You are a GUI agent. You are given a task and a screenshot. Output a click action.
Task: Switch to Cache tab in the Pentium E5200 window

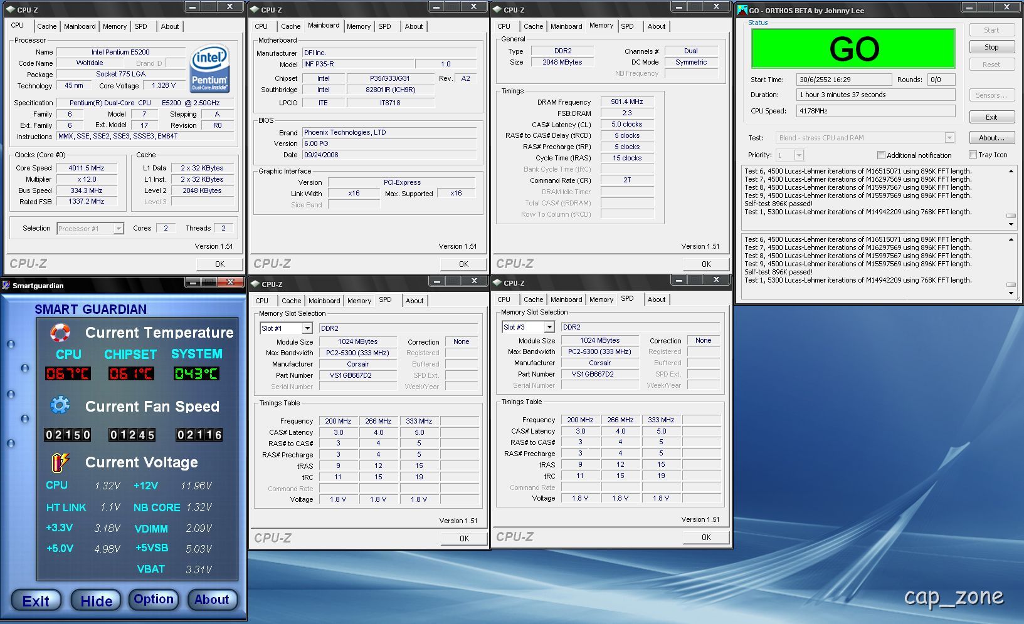click(47, 26)
